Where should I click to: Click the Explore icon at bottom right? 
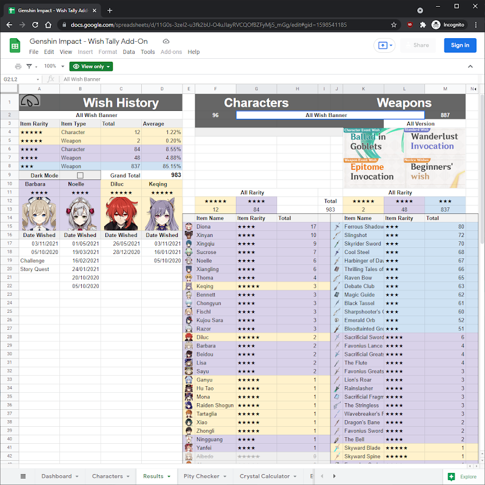coord(451,477)
